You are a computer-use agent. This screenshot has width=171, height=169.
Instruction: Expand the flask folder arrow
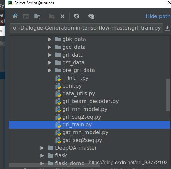[42, 156]
